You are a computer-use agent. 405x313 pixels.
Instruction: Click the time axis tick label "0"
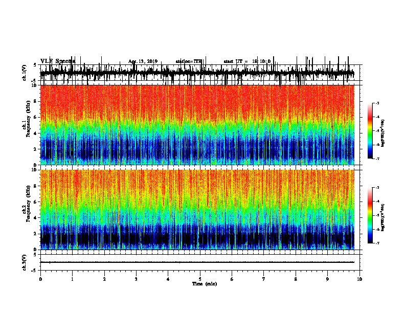click(x=40, y=279)
